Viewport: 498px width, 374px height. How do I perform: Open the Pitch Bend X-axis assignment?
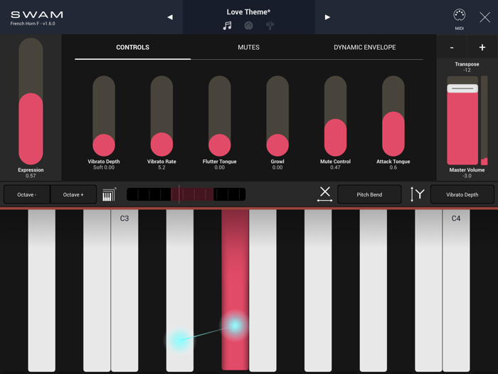(369, 194)
